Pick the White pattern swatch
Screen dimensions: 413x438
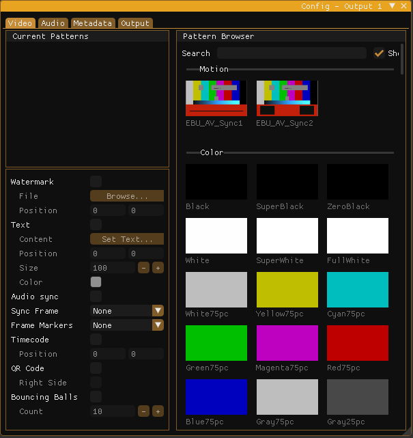(216, 236)
